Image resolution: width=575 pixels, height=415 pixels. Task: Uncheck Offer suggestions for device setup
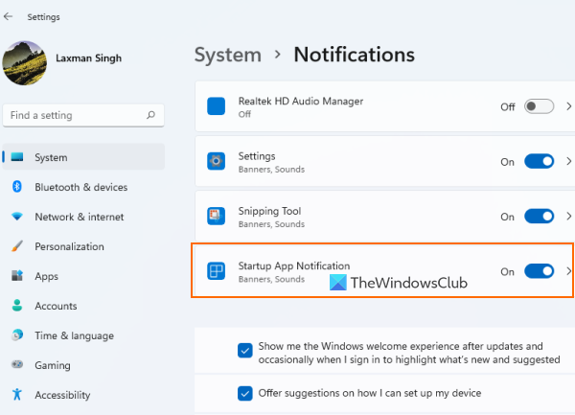coord(245,393)
